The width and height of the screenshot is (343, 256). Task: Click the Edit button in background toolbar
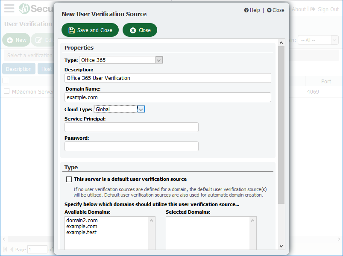(x=43, y=40)
